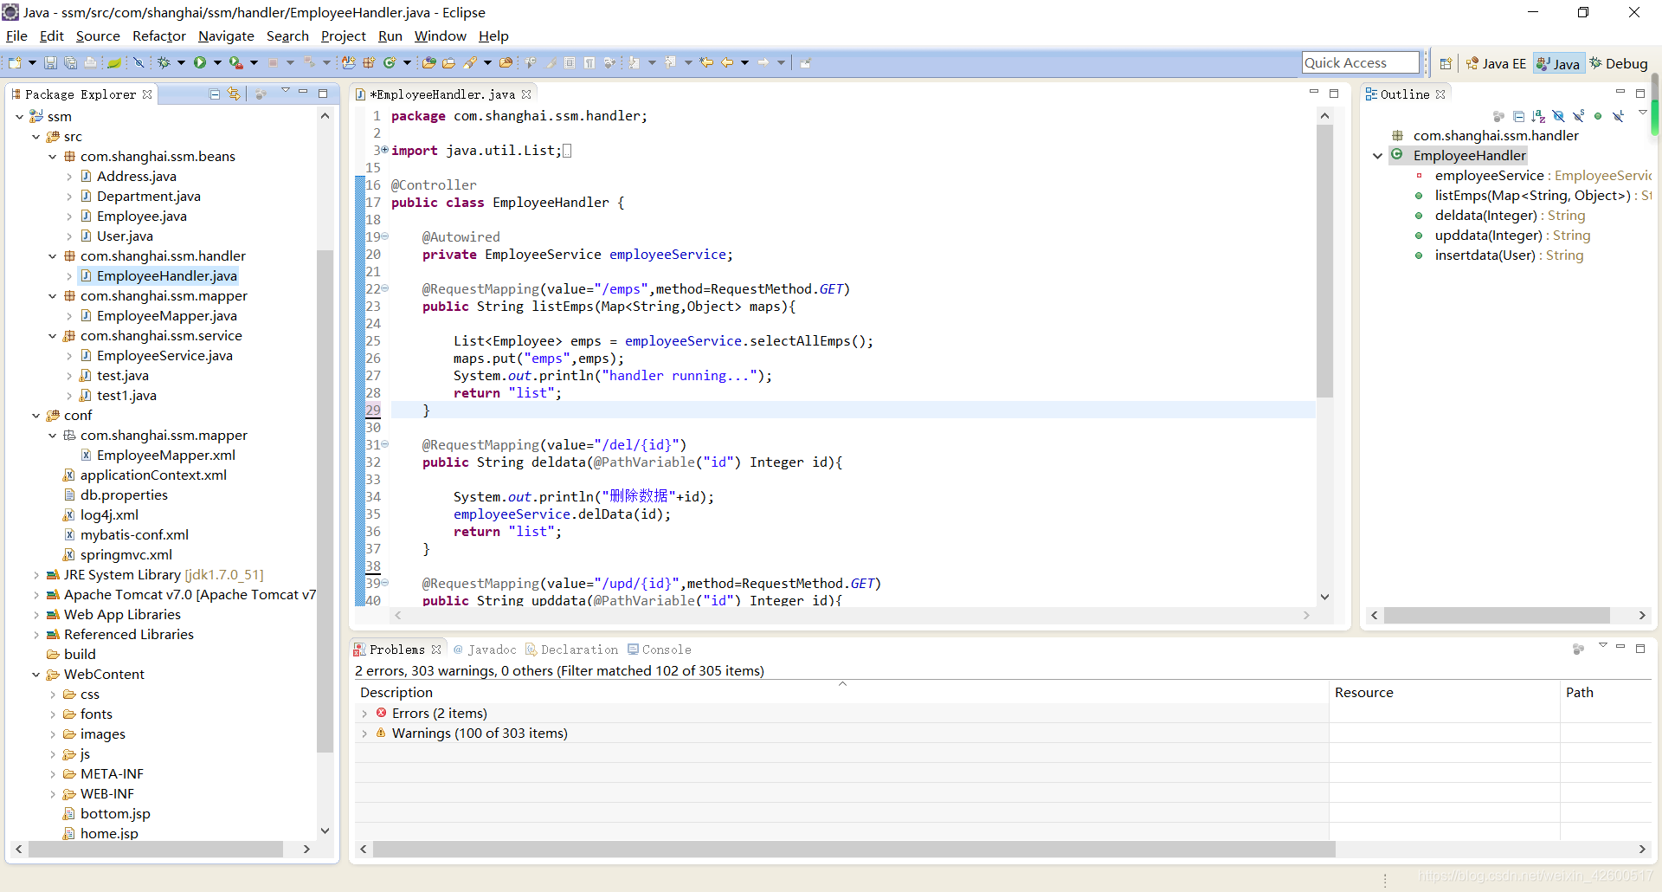The image size is (1662, 892).
Task: Click the New file toolbar icon
Action: click(x=15, y=62)
